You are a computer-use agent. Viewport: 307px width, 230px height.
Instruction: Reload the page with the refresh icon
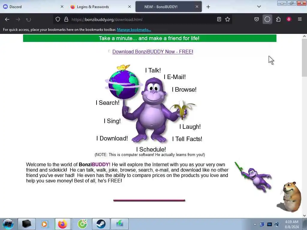[28, 19]
